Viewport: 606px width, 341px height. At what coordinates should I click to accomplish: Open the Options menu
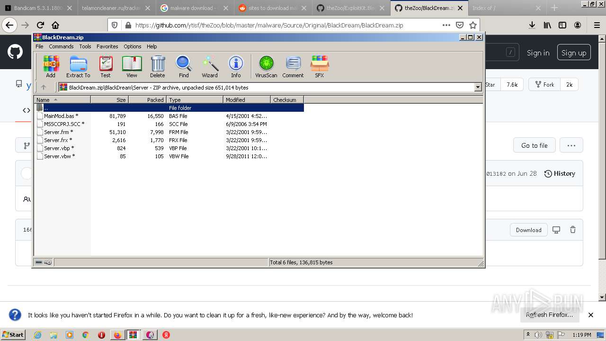(133, 46)
